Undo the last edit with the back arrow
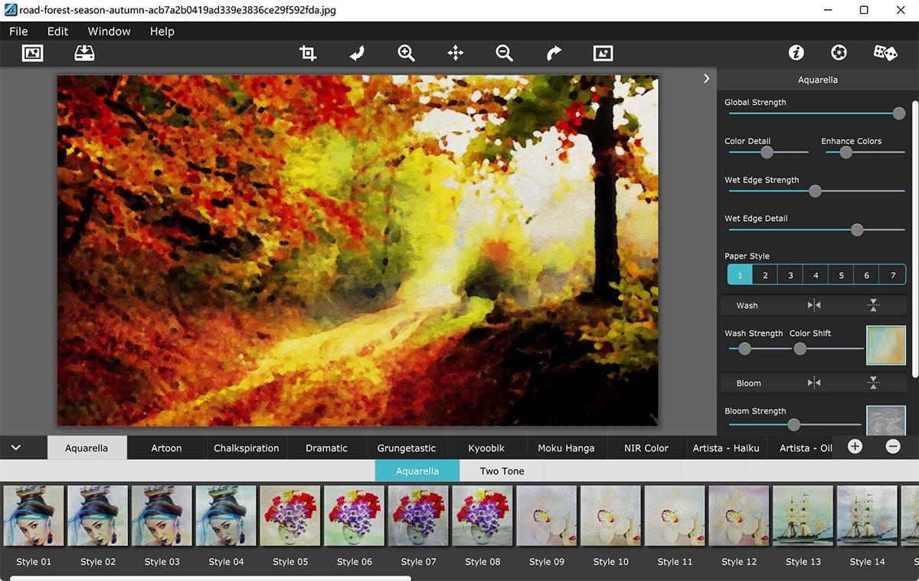 [356, 53]
